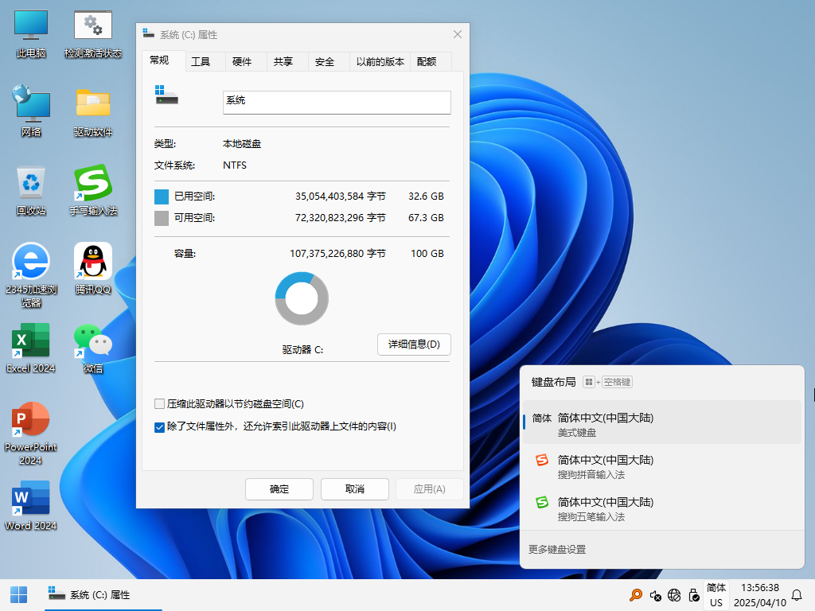Click the 35,054,403,584 字节 used space value
Image resolution: width=815 pixels, height=611 pixels.
341,197
